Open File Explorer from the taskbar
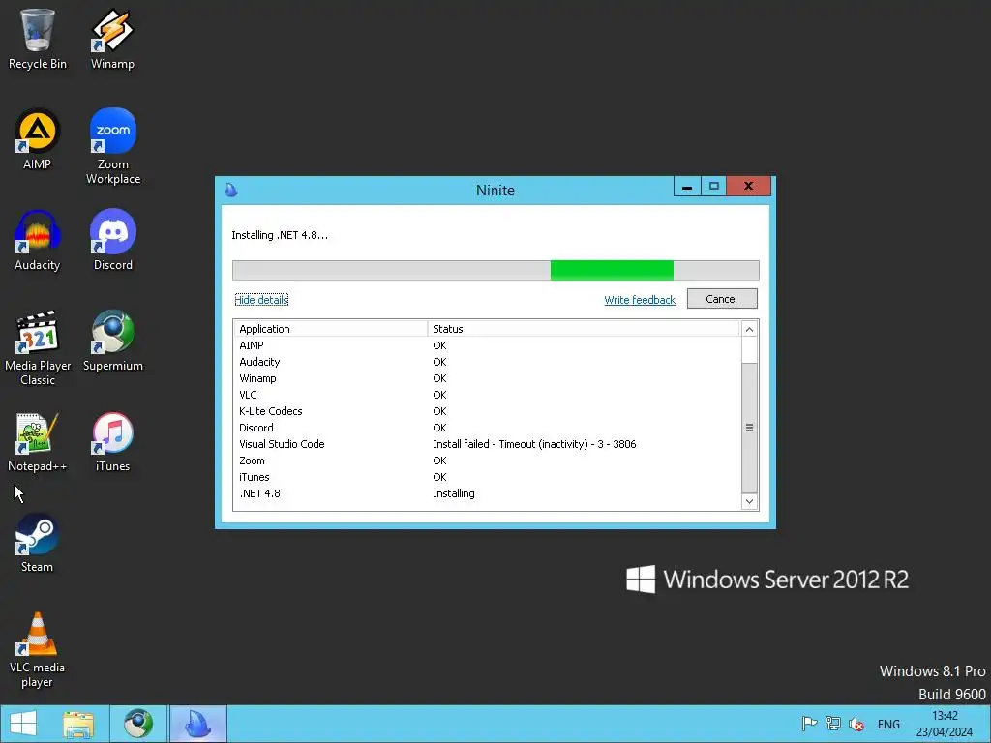This screenshot has width=991, height=743. (x=78, y=724)
